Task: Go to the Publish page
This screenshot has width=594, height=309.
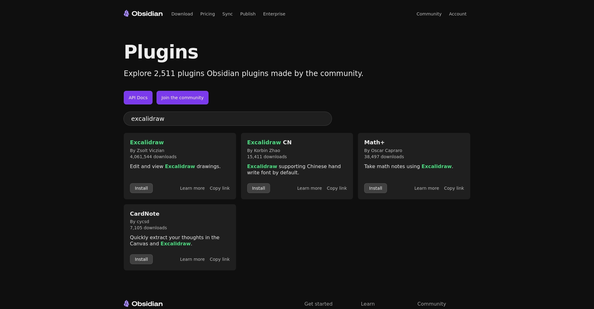Action: (248, 14)
